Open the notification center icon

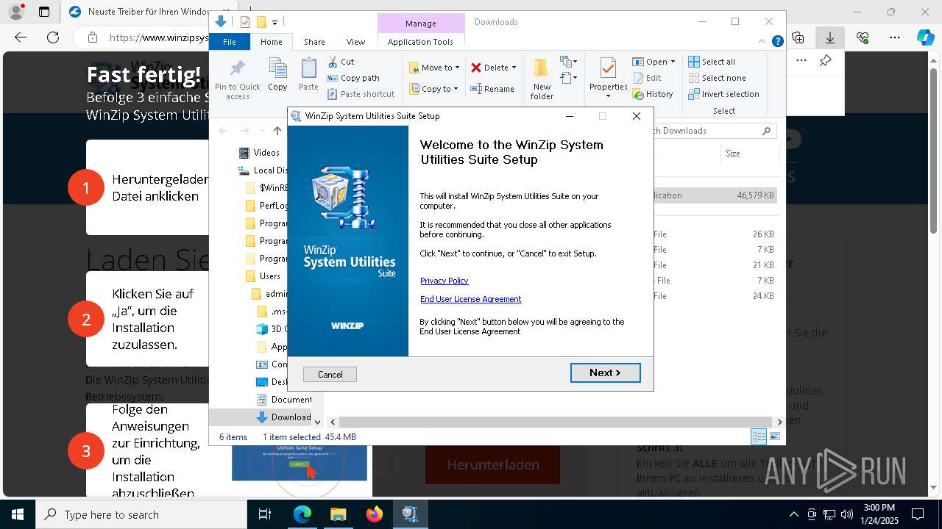(x=917, y=514)
